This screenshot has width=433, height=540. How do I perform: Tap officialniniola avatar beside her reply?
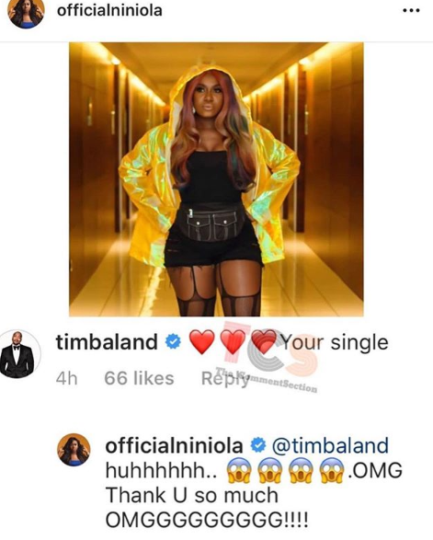pos(74,450)
